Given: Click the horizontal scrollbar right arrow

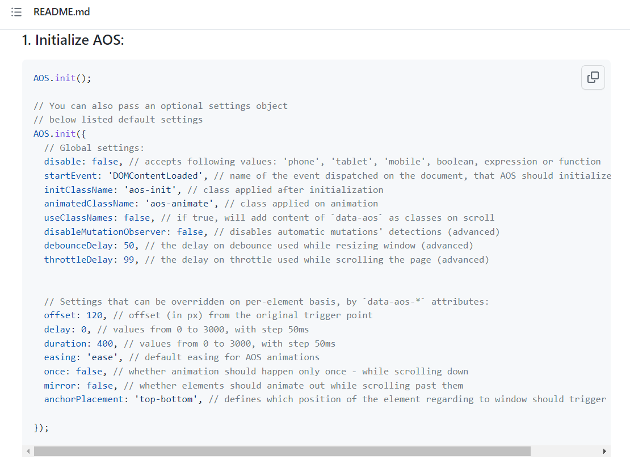Looking at the screenshot, I should coord(604,451).
